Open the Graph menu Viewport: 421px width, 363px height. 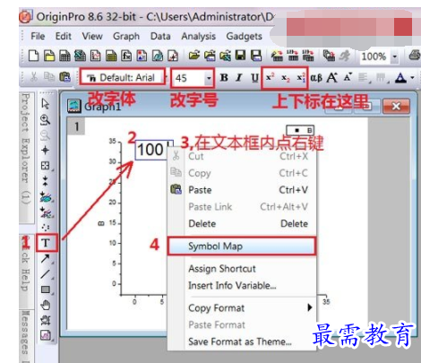[x=126, y=37]
